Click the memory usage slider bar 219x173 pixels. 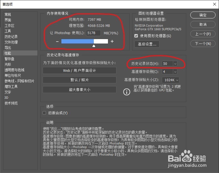pyautogui.click(x=85, y=41)
